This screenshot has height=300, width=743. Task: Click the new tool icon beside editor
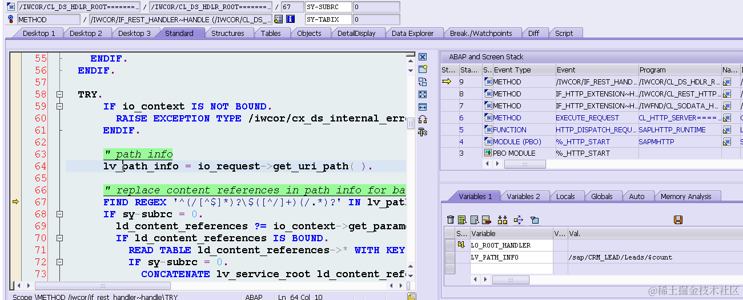[x=423, y=69]
